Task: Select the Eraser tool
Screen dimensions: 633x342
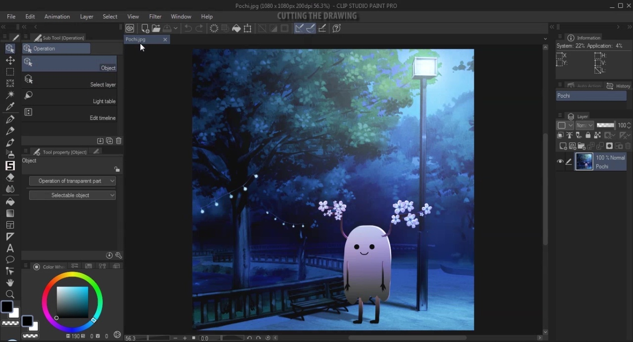Action: pyautogui.click(x=10, y=178)
